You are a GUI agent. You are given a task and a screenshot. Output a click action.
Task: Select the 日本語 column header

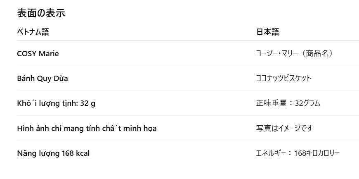tap(268, 32)
